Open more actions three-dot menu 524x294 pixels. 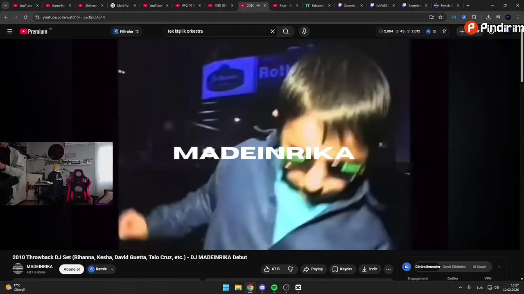coord(388,269)
